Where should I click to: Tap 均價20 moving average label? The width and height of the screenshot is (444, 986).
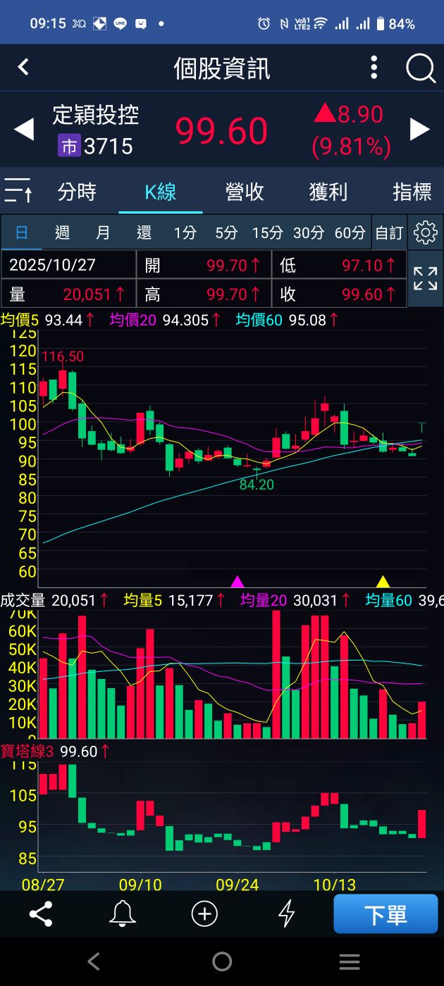(134, 320)
